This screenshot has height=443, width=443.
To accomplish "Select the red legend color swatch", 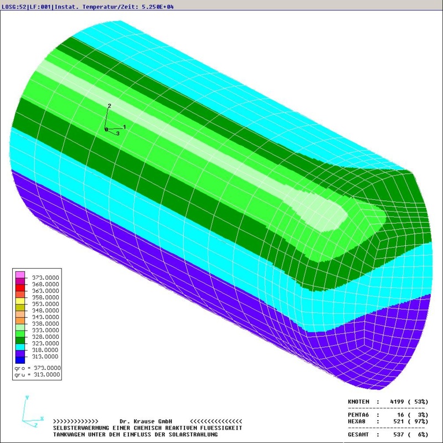I will click(20, 288).
